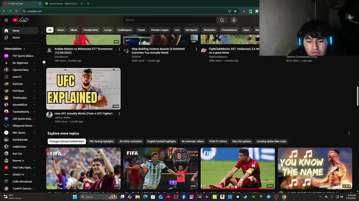Switch to conner Stream Kick tab

[64, 4]
